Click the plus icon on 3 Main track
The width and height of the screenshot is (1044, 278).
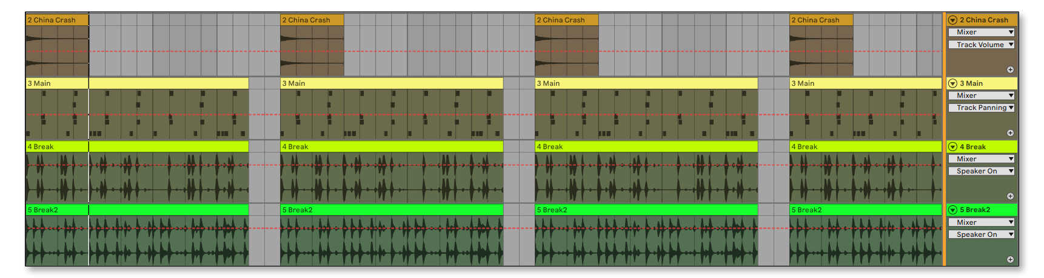(1010, 133)
